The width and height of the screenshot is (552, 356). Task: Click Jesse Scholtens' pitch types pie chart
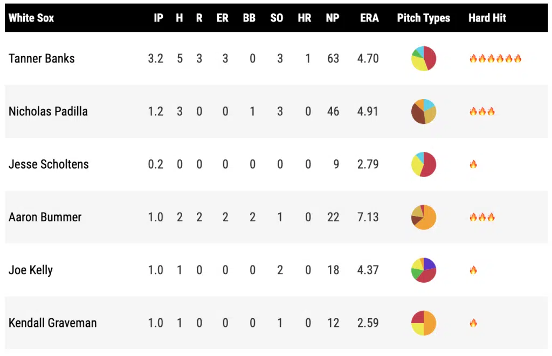pos(423,164)
